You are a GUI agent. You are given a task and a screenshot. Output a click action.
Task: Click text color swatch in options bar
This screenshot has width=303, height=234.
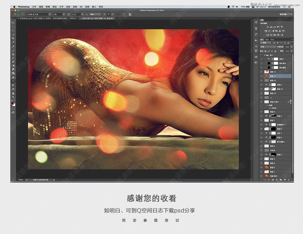coord(118,14)
